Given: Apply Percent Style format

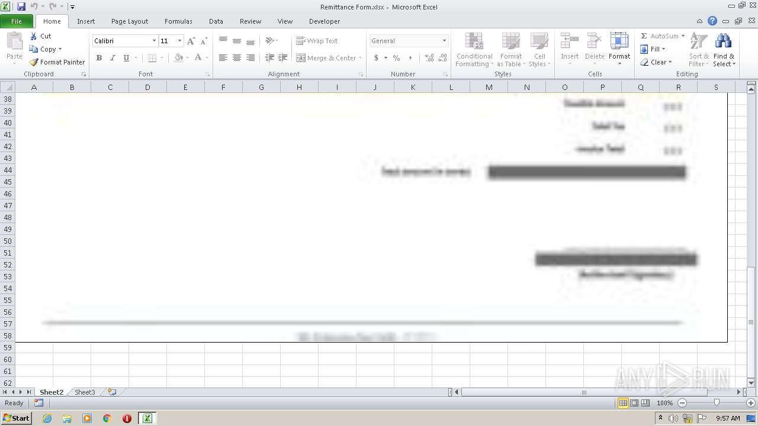Looking at the screenshot, I should [x=396, y=58].
